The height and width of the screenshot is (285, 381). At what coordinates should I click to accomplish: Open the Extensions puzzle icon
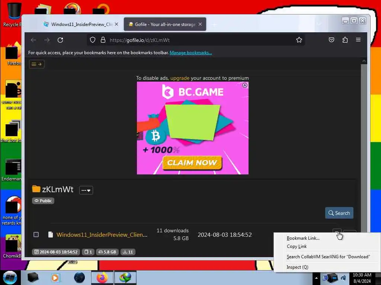(x=345, y=40)
